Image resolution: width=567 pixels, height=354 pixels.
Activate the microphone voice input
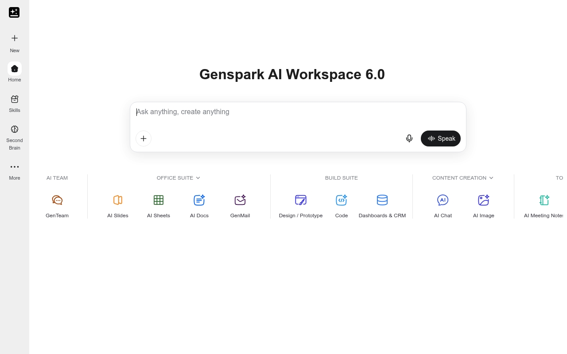click(409, 139)
